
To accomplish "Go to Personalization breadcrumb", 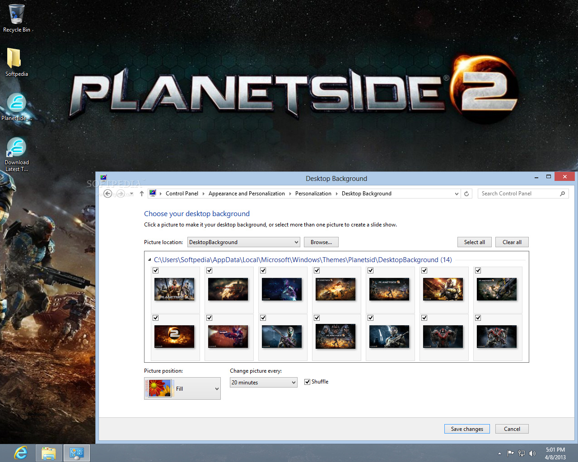I will [x=313, y=194].
